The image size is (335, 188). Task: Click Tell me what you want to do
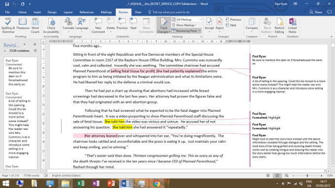(x=169, y=12)
